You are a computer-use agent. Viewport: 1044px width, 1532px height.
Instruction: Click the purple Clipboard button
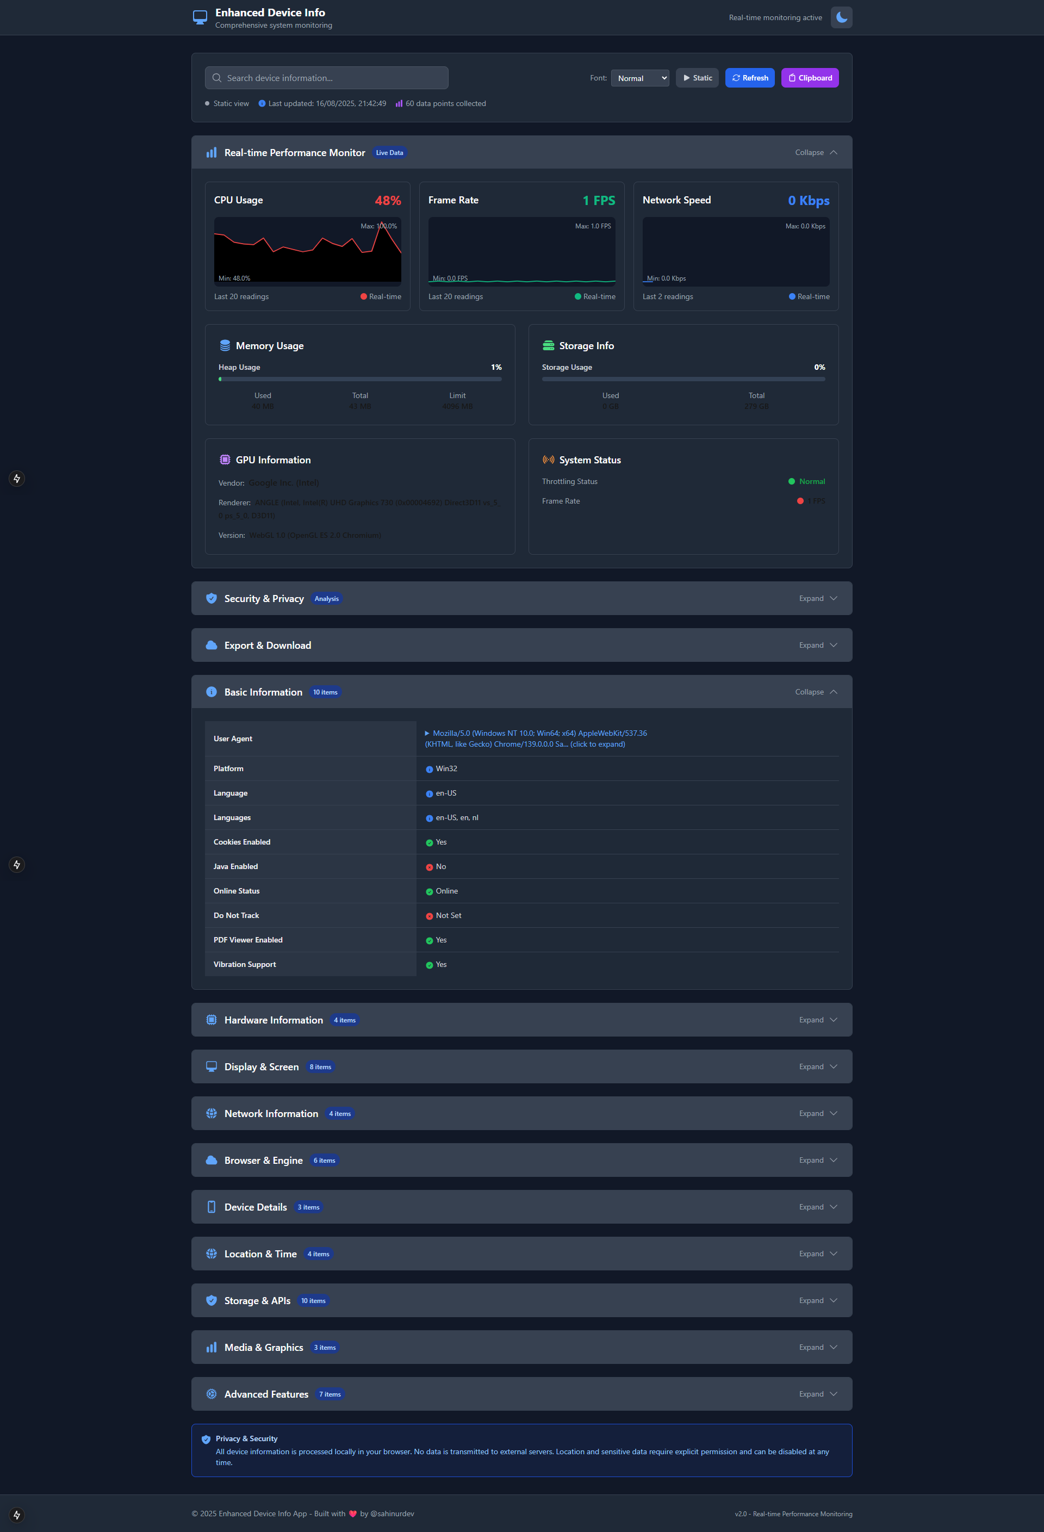coord(809,78)
